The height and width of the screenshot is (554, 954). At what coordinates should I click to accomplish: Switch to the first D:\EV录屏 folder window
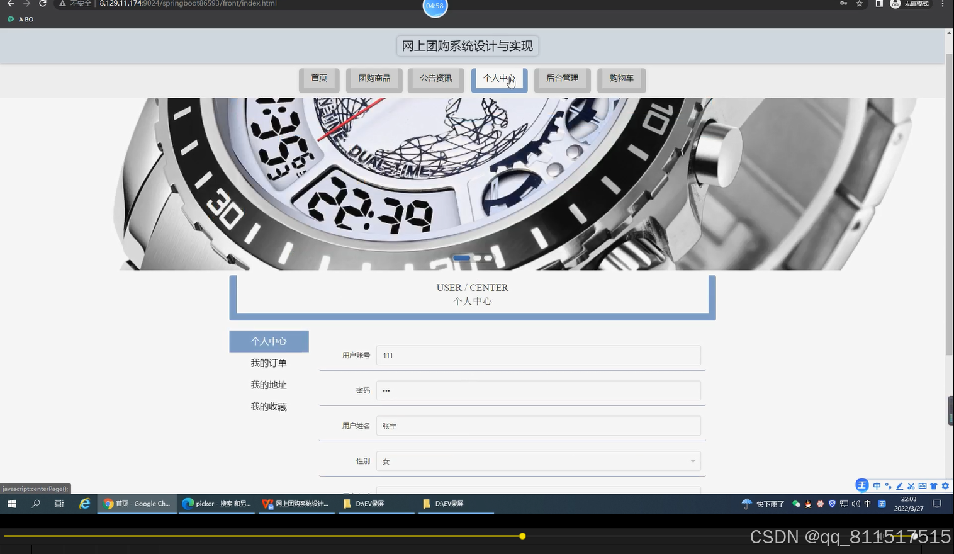[376, 504]
